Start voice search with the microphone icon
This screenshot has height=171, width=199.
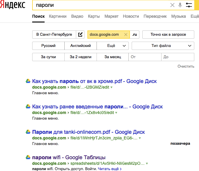coord(180,5)
